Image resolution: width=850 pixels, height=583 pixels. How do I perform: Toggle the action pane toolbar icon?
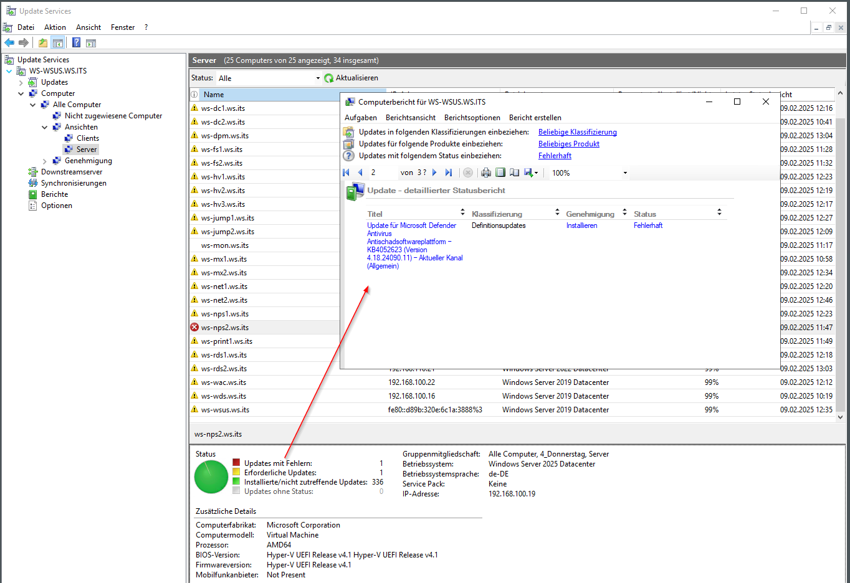pyautogui.click(x=91, y=43)
